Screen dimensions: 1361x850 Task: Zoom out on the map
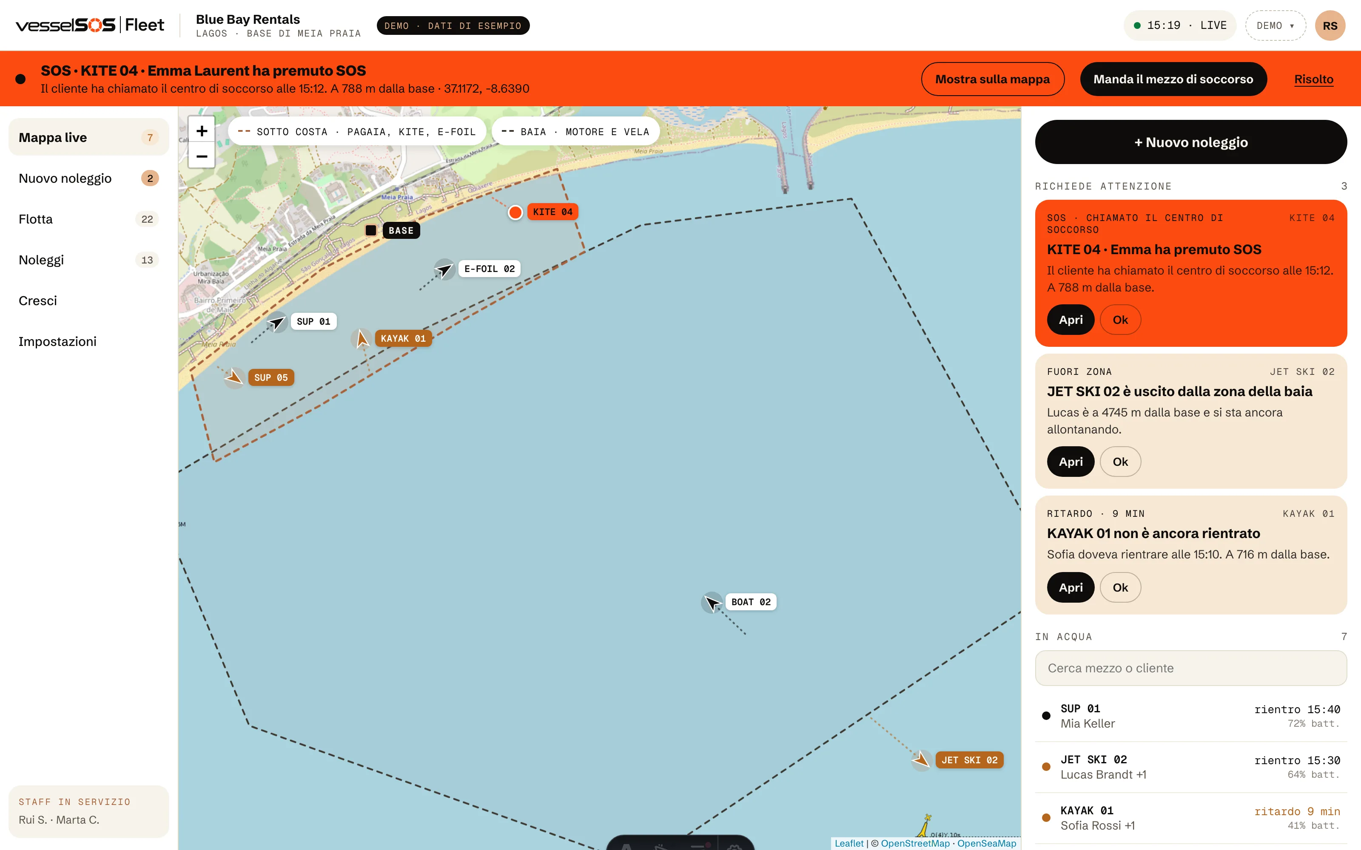(x=201, y=156)
